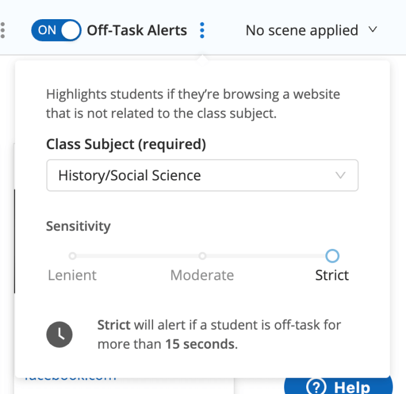The image size is (406, 394).
Task: Click the Moderate text label
Action: click(x=202, y=275)
